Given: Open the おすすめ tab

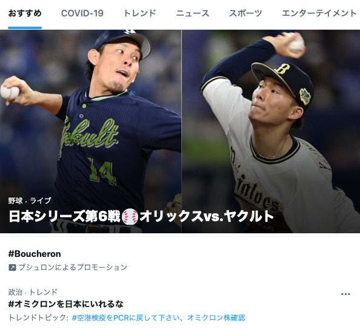Looking at the screenshot, I should point(25,13).
